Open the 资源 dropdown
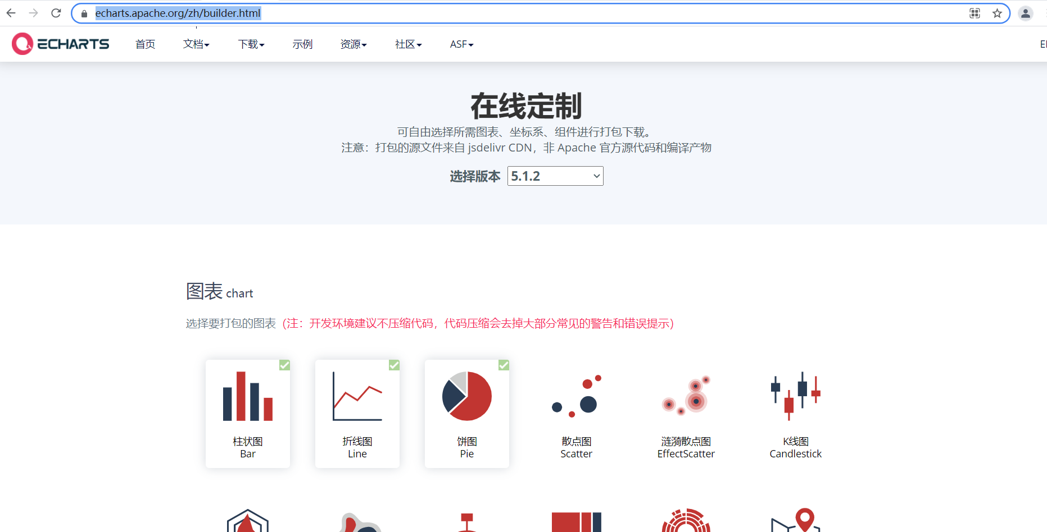Screen dimensions: 1047x532 [x=353, y=44]
